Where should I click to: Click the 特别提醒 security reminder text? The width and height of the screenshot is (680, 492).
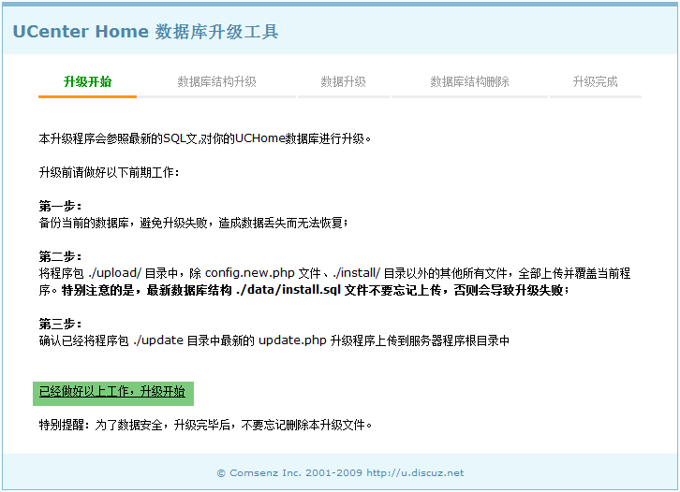point(205,426)
